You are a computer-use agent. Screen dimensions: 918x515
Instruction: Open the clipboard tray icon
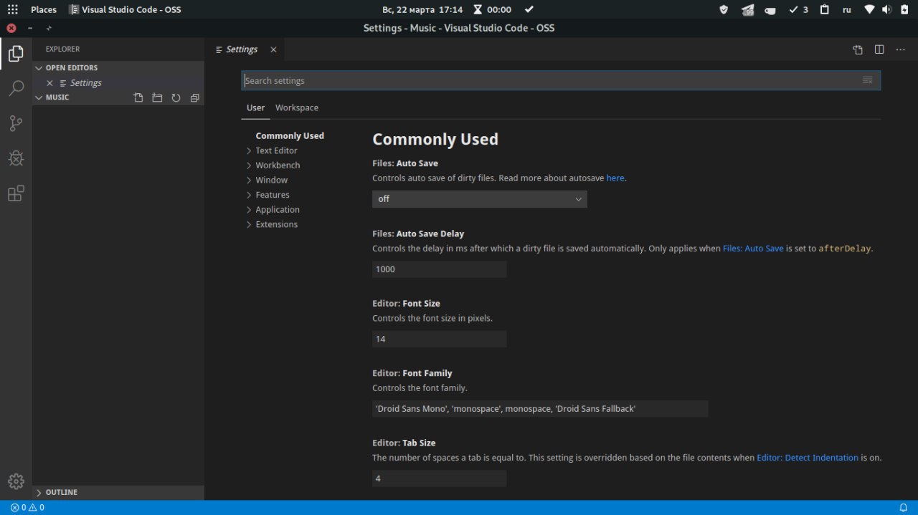tap(825, 9)
